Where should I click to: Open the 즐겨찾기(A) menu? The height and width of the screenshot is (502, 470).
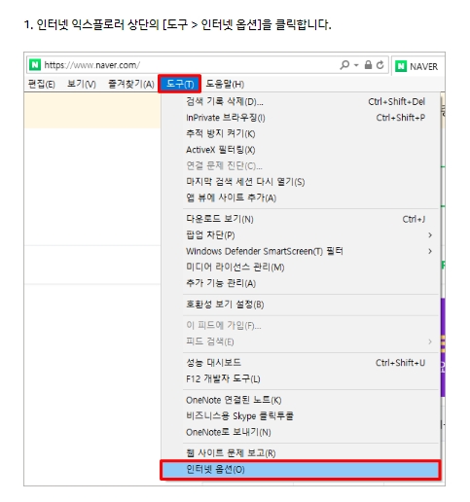(131, 84)
